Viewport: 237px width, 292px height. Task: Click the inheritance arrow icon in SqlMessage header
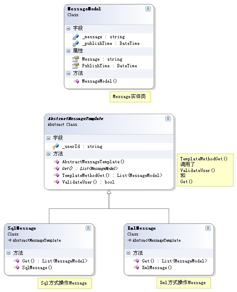point(10,240)
